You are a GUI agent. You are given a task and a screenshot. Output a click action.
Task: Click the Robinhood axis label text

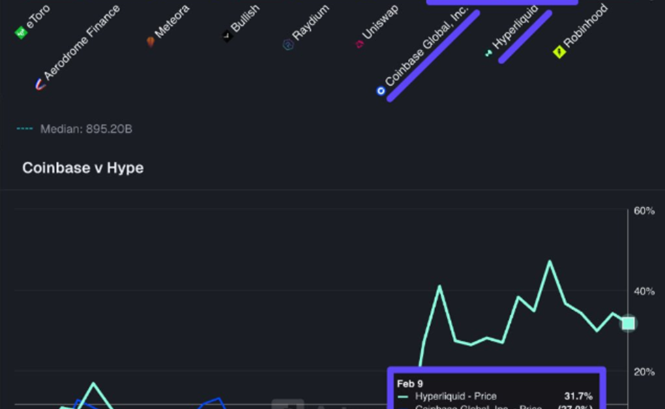point(588,24)
